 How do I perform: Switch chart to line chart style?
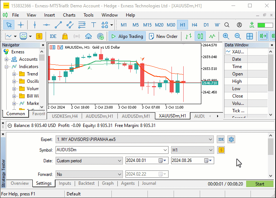point(212,36)
